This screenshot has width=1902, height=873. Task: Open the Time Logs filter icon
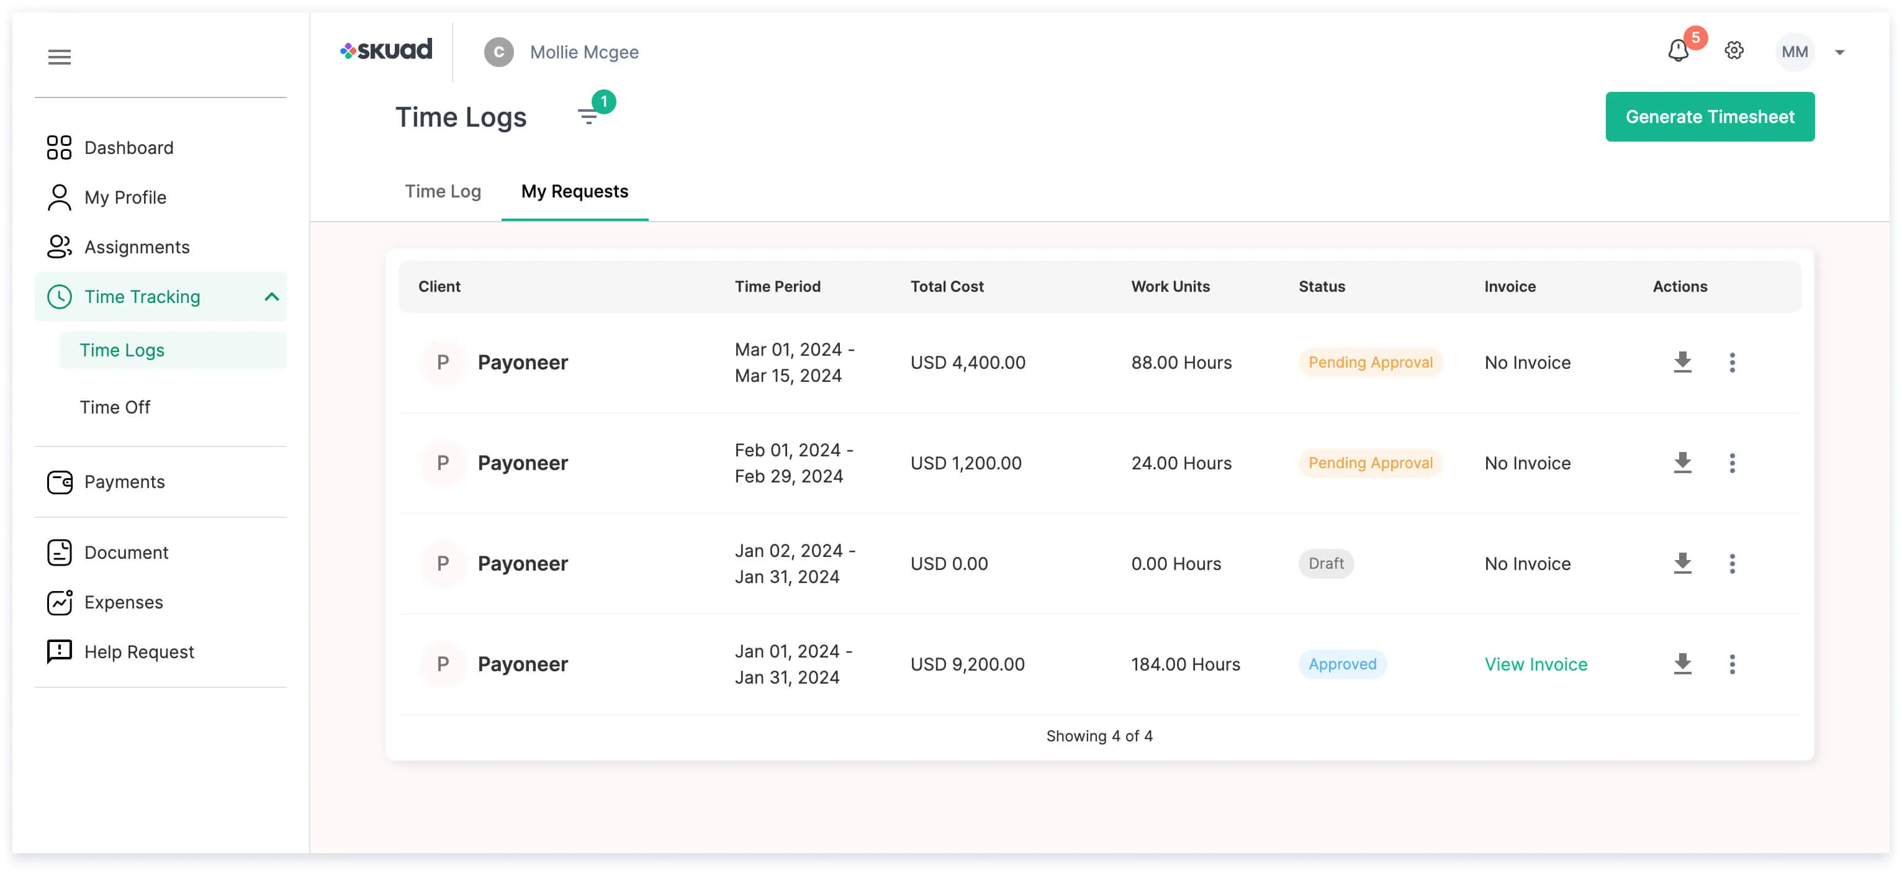coord(588,117)
